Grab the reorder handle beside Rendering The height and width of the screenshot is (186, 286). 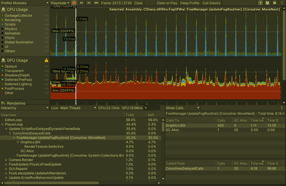tap(47, 20)
